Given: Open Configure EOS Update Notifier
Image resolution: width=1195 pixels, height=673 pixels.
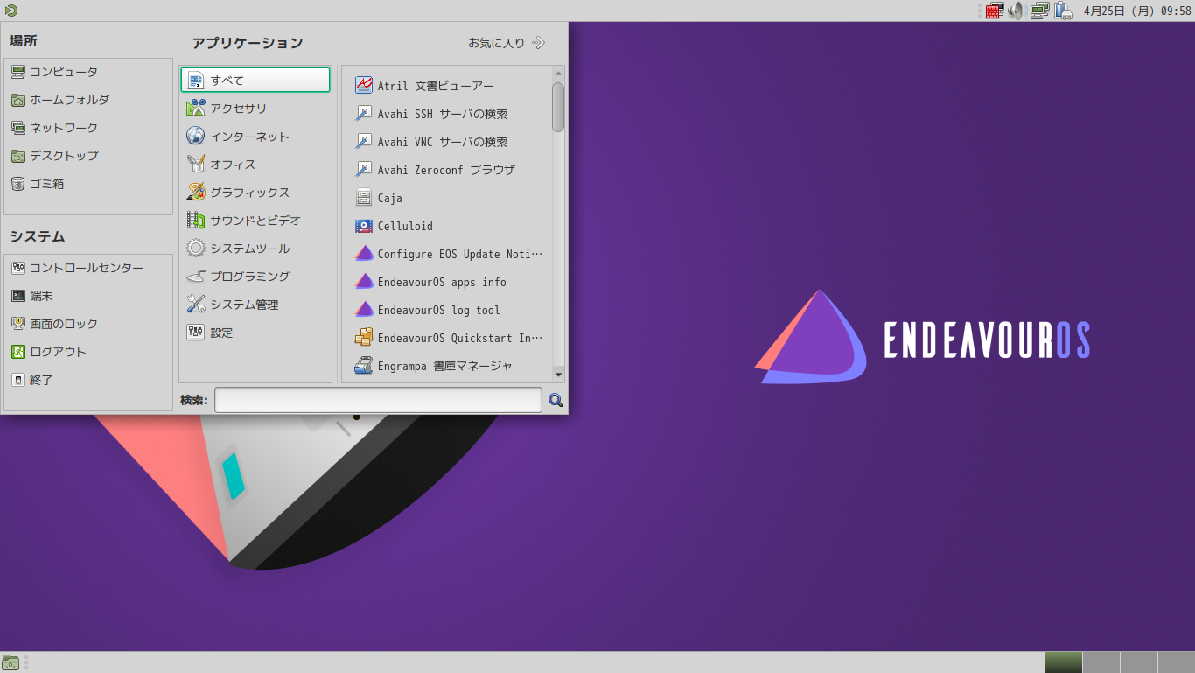Looking at the screenshot, I should pos(448,254).
